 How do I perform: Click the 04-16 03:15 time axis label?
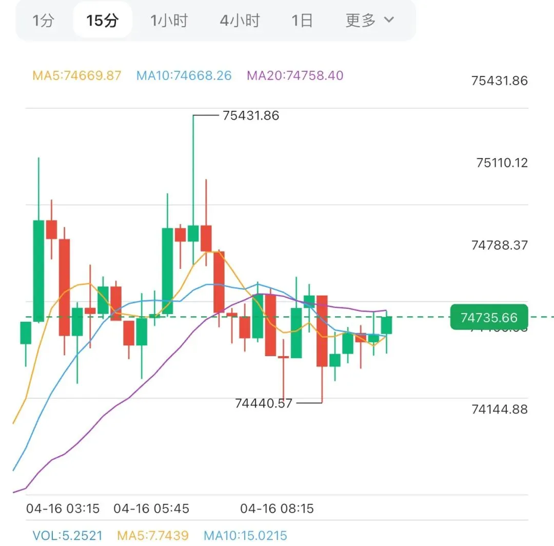click(63, 509)
